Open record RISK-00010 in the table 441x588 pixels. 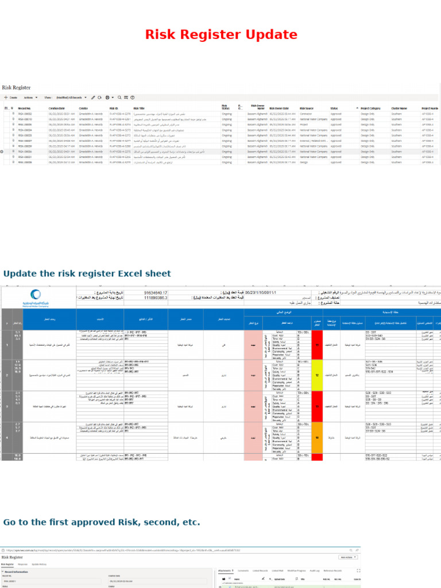pyautogui.click(x=25, y=119)
